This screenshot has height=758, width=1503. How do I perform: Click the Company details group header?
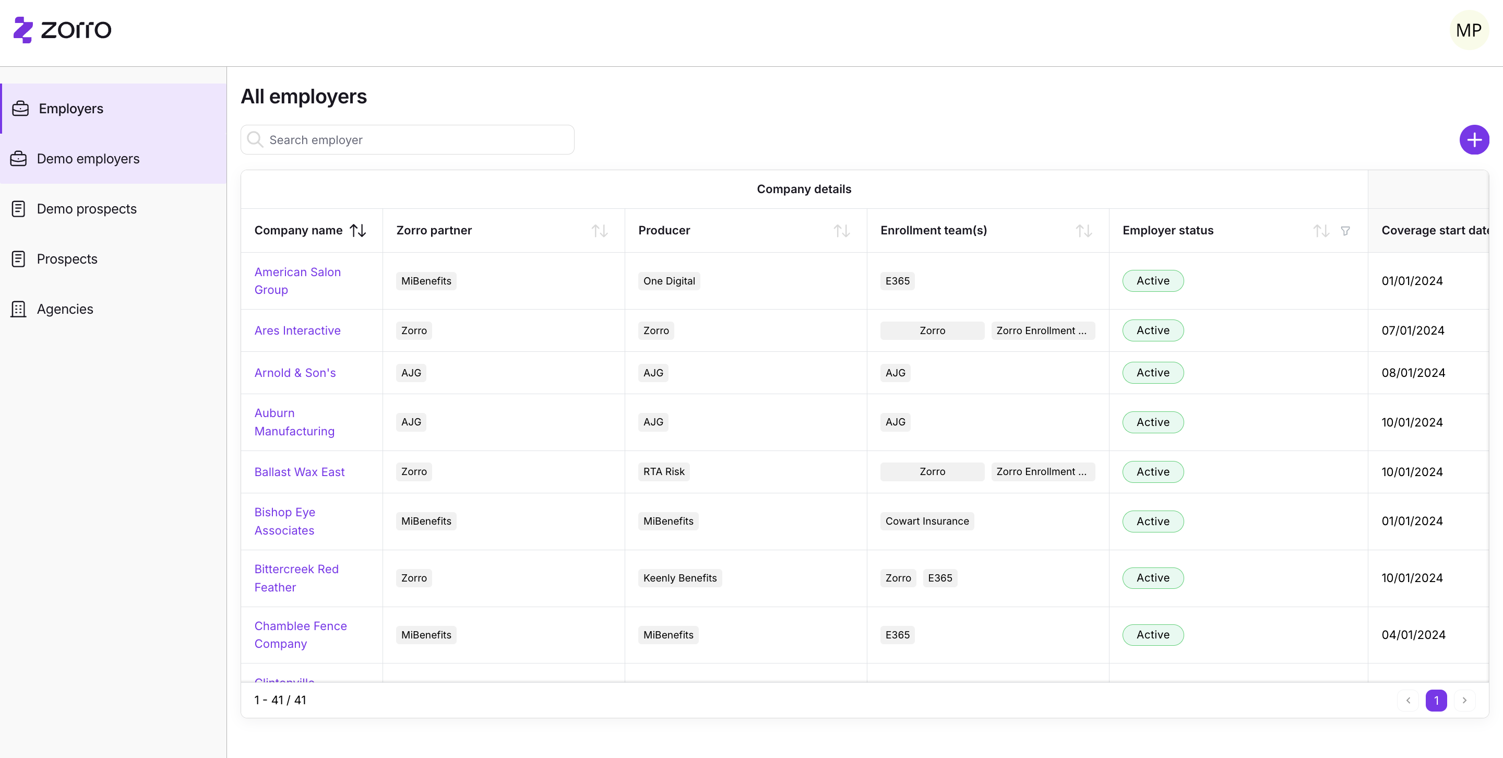point(804,189)
